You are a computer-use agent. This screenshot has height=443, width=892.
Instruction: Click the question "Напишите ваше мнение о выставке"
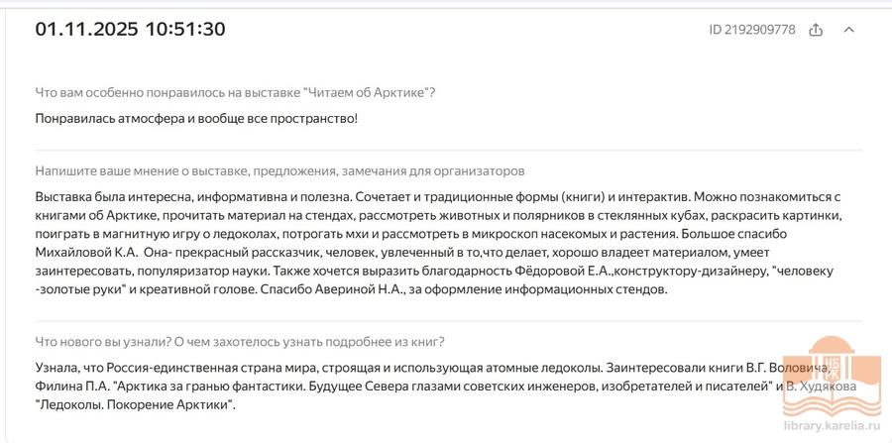pos(279,171)
